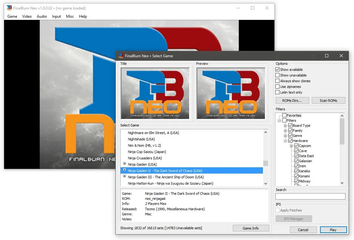Click Play to launch Ninja Gaiden II

click(333, 230)
